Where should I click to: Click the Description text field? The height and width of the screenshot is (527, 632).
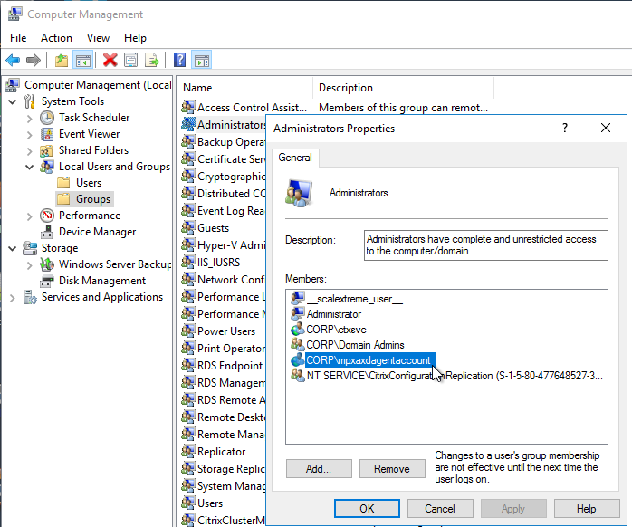click(485, 245)
